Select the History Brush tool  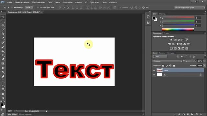click(3, 55)
